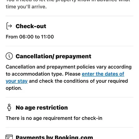Image resolution: width=139 pixels, height=139 pixels.
Task: Click the No age restriction heading
Action: [42, 107]
